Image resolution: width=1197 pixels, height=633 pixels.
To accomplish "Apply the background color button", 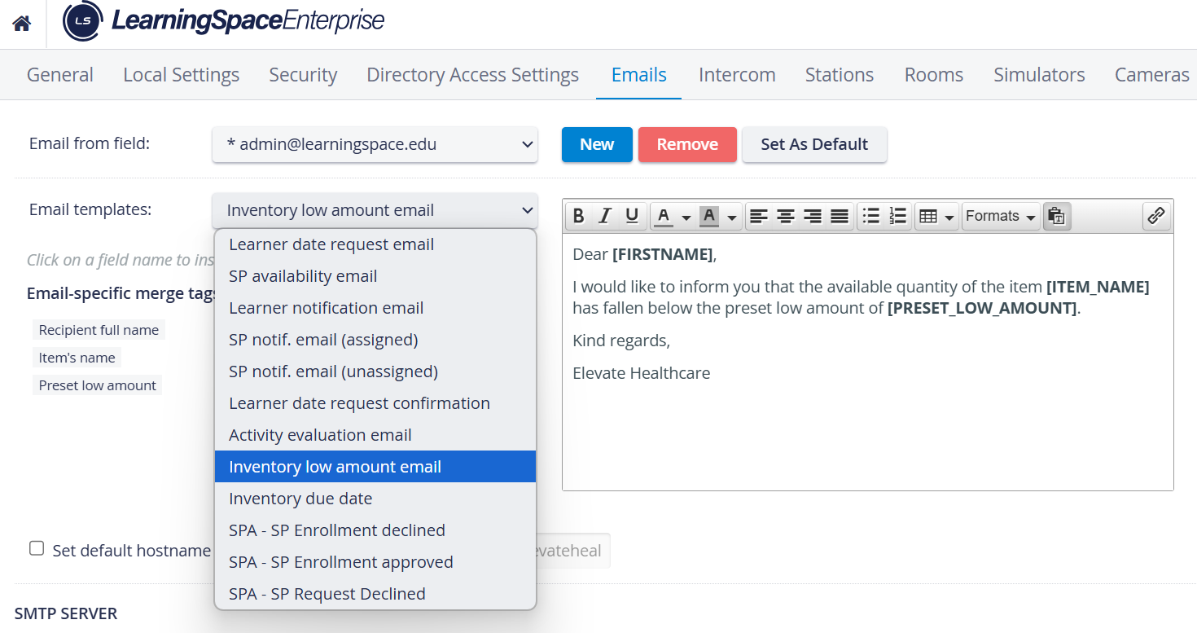I will click(x=709, y=216).
